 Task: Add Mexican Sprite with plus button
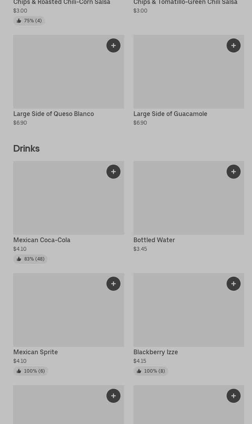(x=113, y=284)
